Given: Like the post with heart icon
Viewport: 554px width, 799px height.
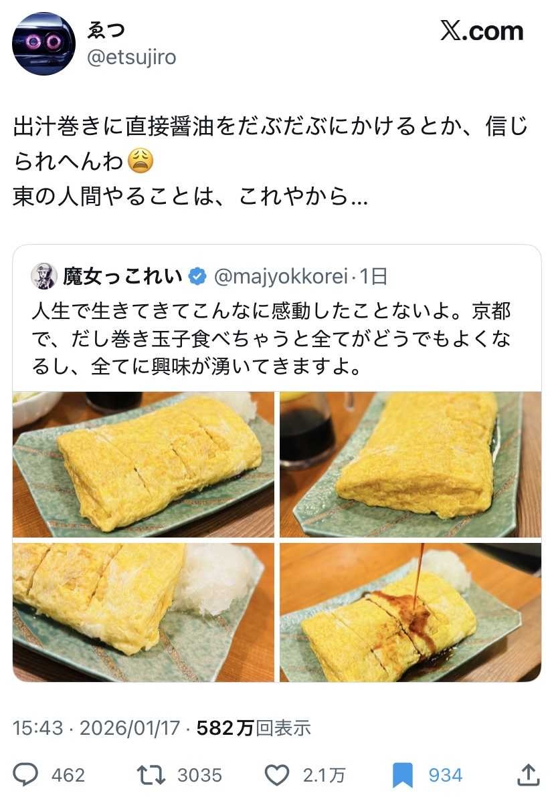Looking at the screenshot, I should click(277, 775).
